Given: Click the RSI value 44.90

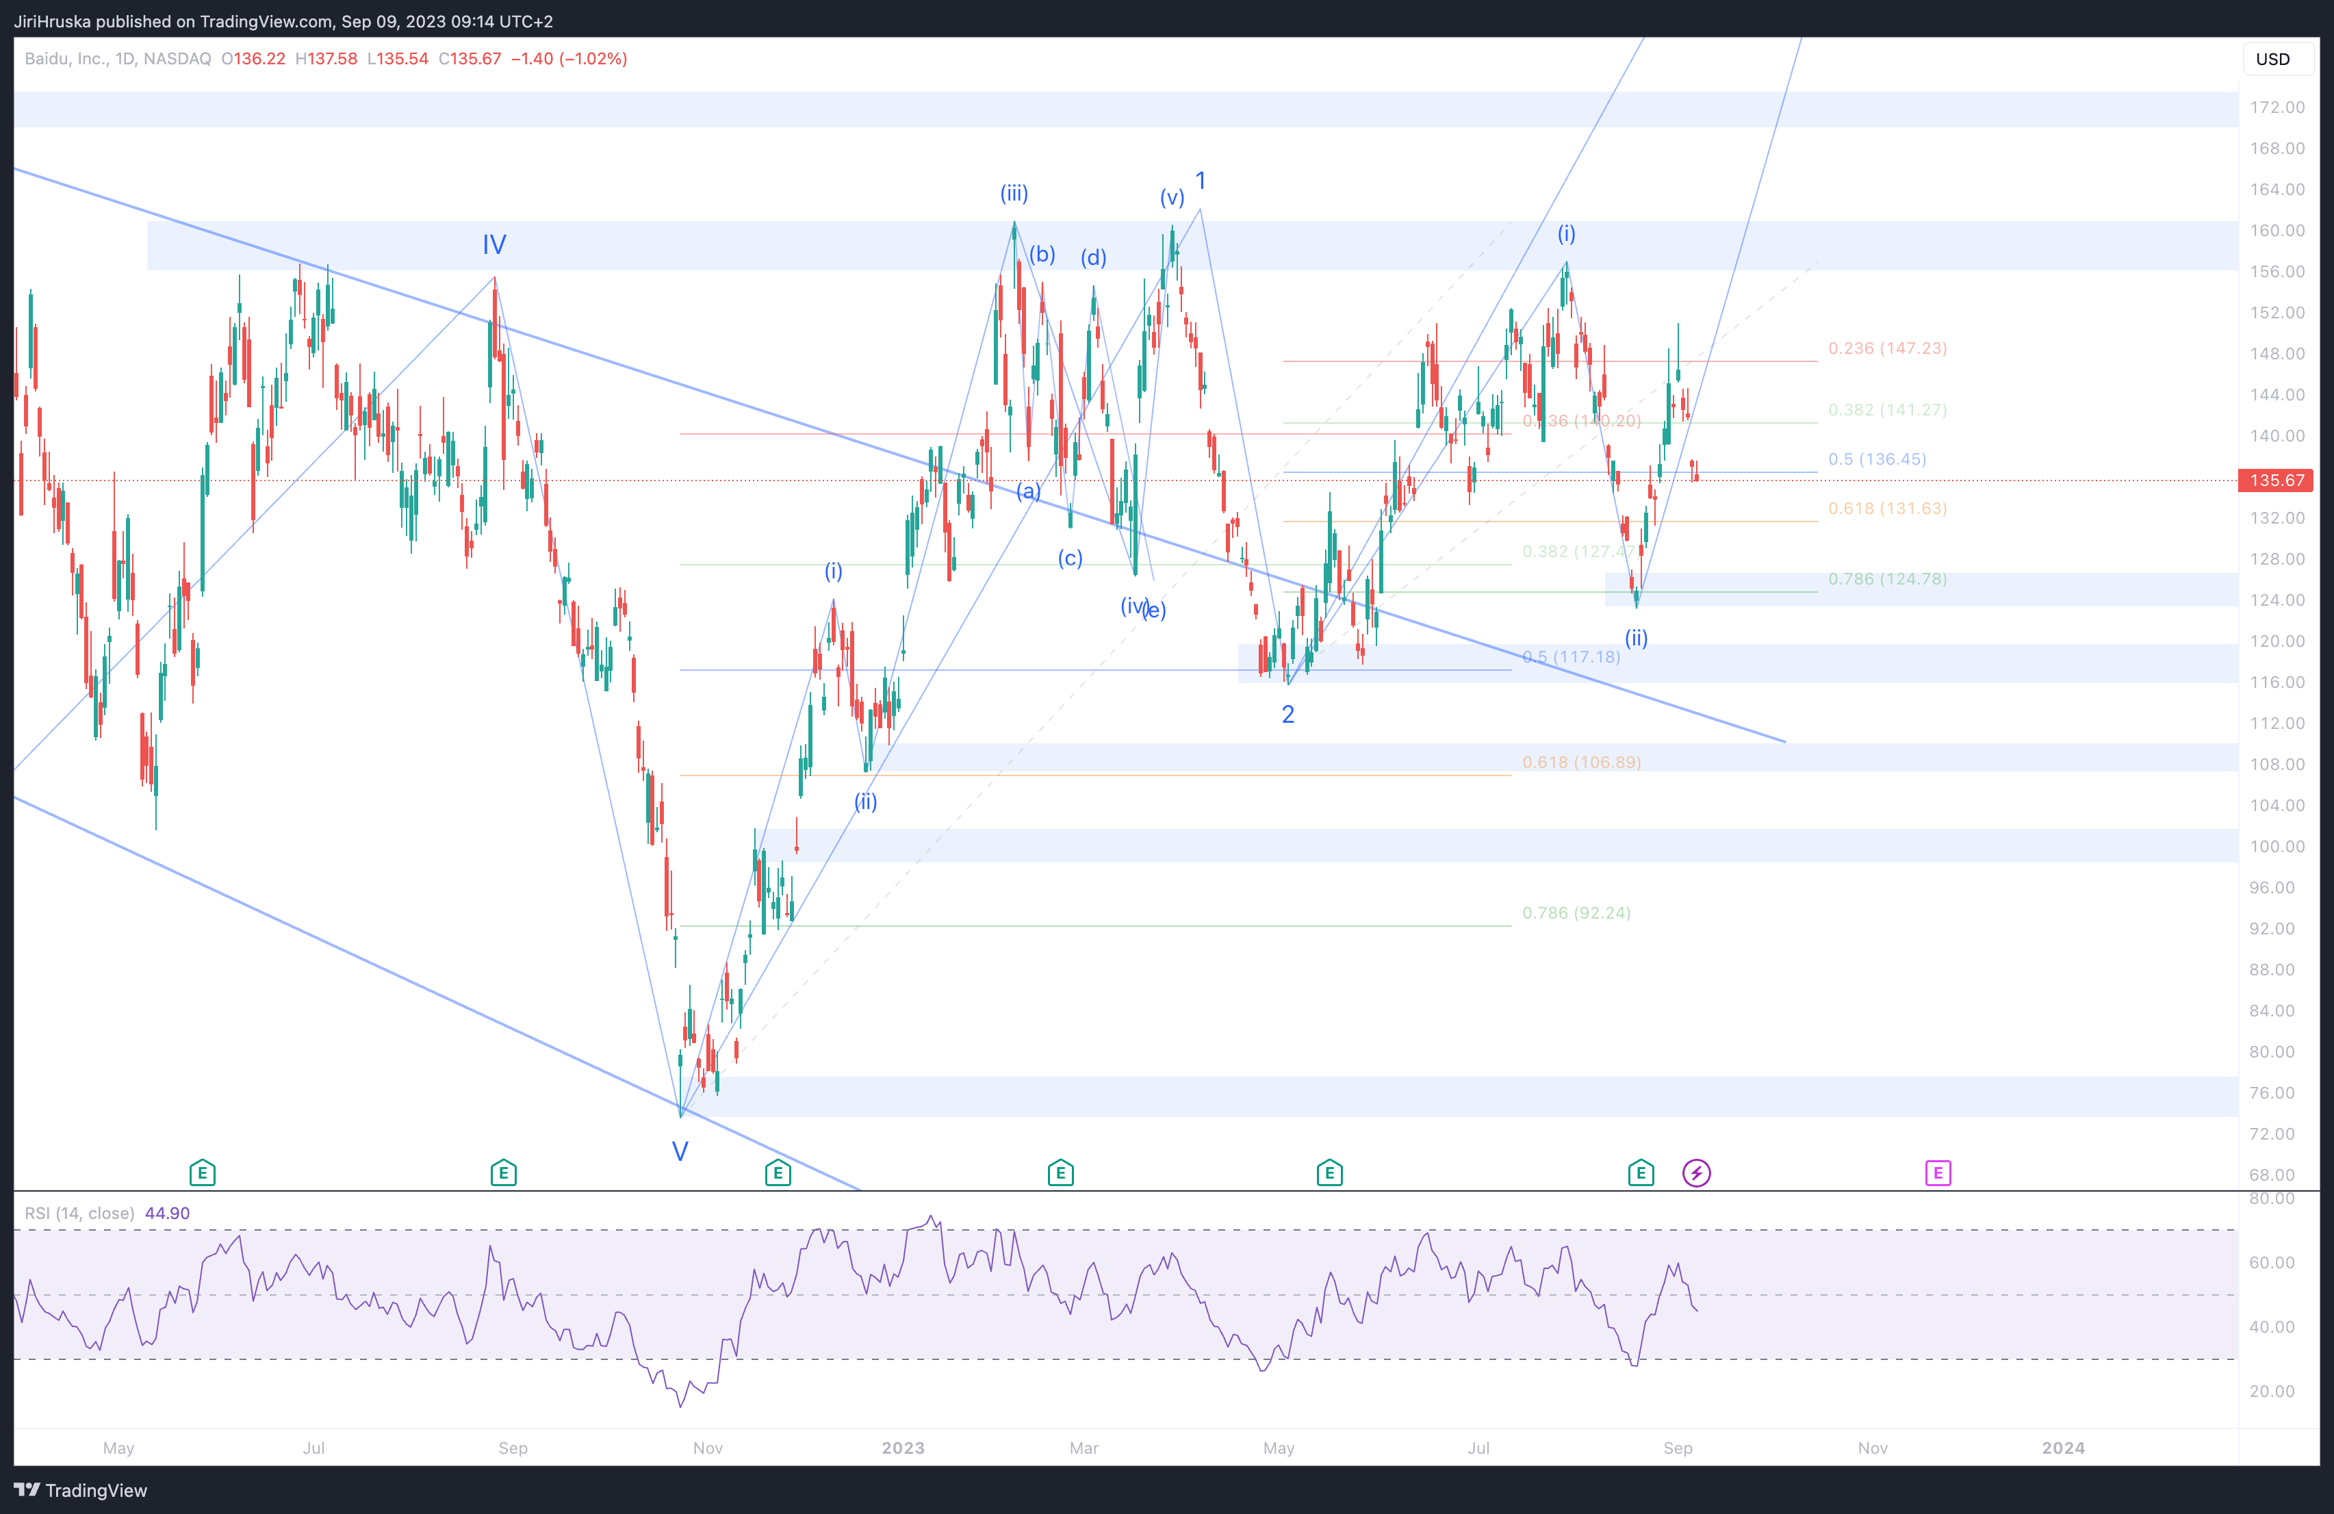Looking at the screenshot, I should pos(167,1213).
